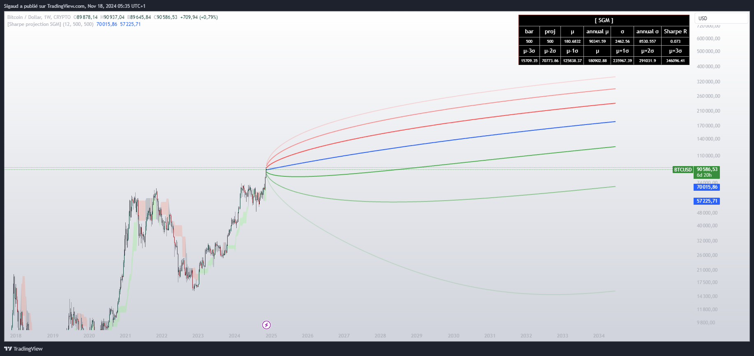Select the 235967.39 table value
The width and height of the screenshot is (754, 356).
point(623,60)
